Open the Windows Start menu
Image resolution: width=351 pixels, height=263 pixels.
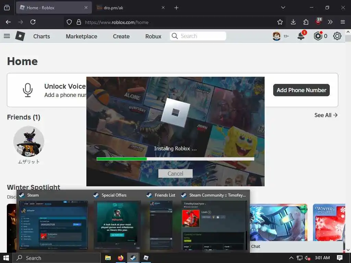click(x=6, y=258)
